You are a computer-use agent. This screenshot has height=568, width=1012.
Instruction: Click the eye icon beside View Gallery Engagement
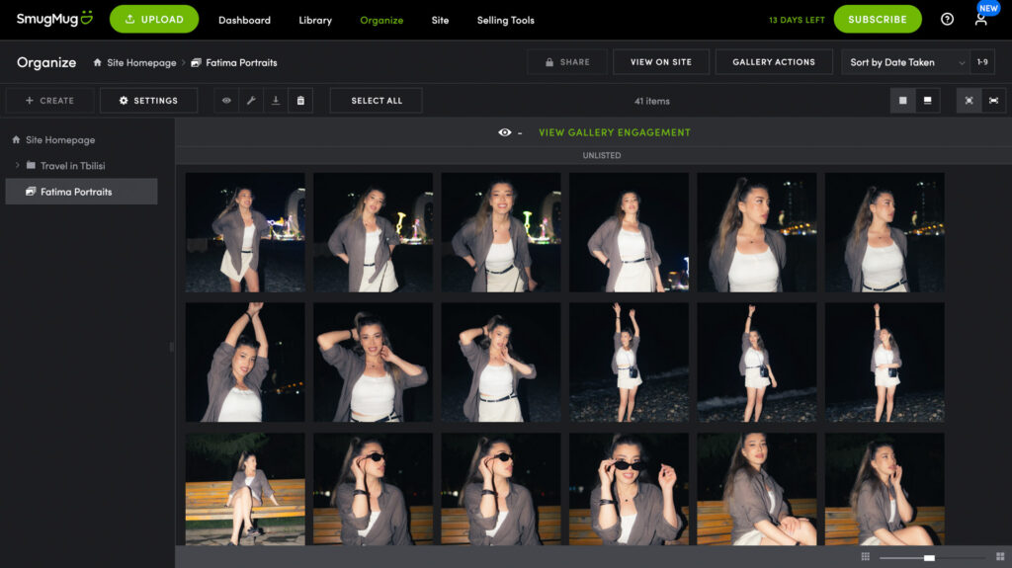click(x=505, y=132)
